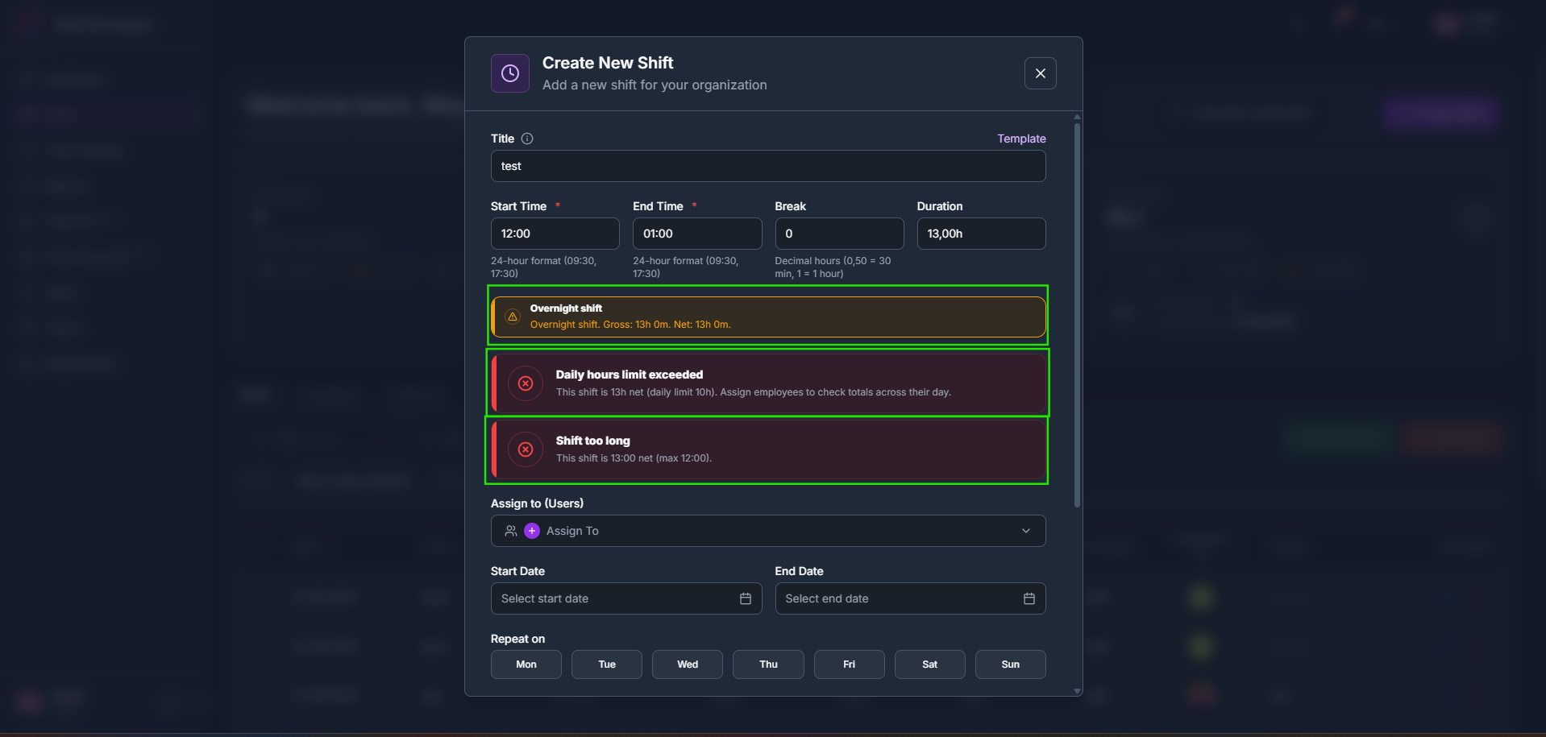Expand the Assign To chevron arrow
The image size is (1546, 737).
pos(1025,531)
